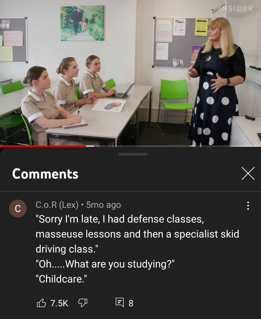Open three-dot options menu for comment

point(248,206)
